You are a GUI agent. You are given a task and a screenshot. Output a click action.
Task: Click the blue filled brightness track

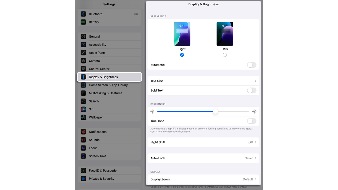185,112
